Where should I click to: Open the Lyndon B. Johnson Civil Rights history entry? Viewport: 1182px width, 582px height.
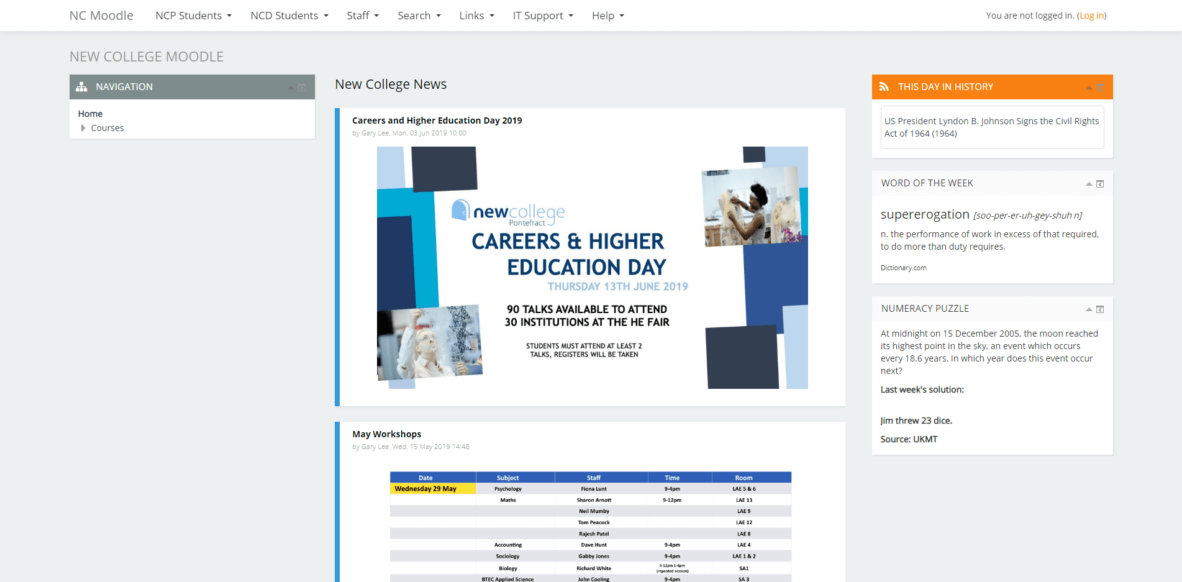click(991, 127)
